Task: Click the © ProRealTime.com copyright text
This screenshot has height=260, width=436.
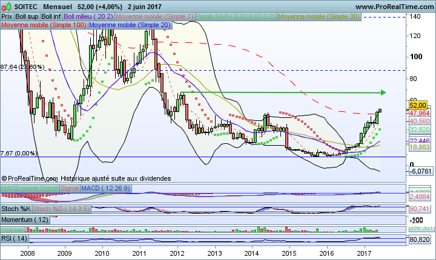Action: 30,178
